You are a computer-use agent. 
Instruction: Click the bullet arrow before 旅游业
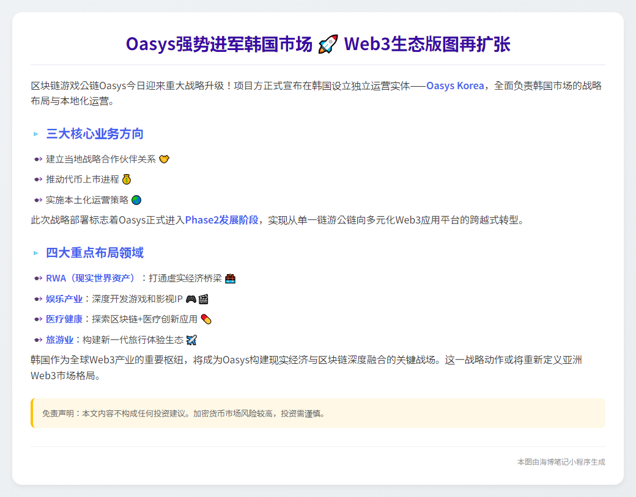(x=38, y=340)
